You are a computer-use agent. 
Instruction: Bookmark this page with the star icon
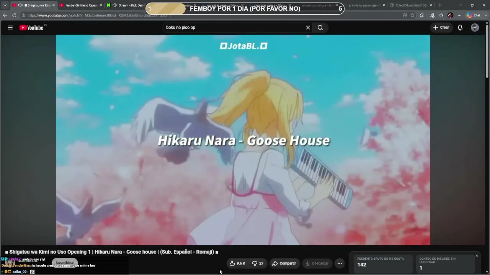pos(412,15)
